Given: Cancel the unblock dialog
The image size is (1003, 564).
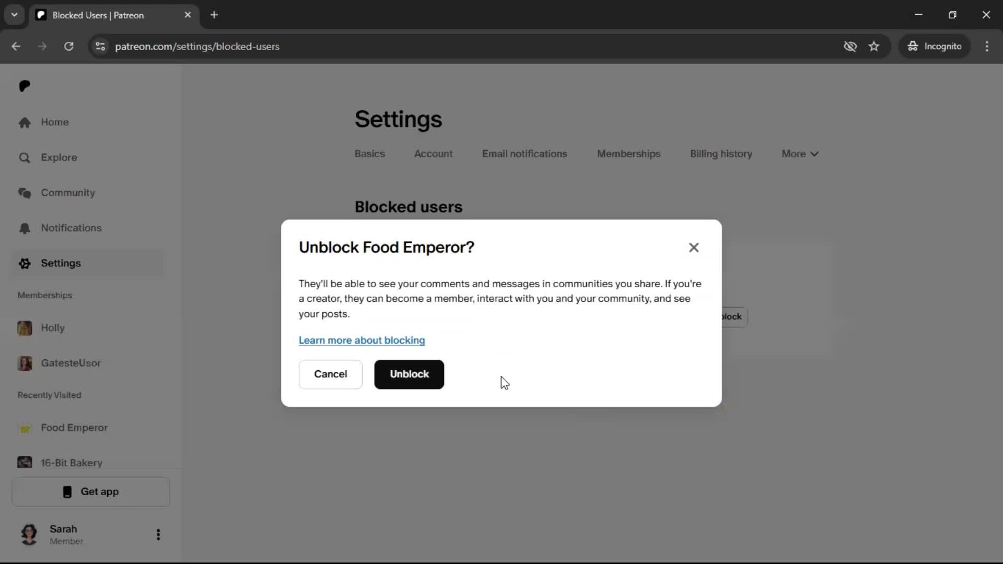Looking at the screenshot, I should tap(330, 374).
